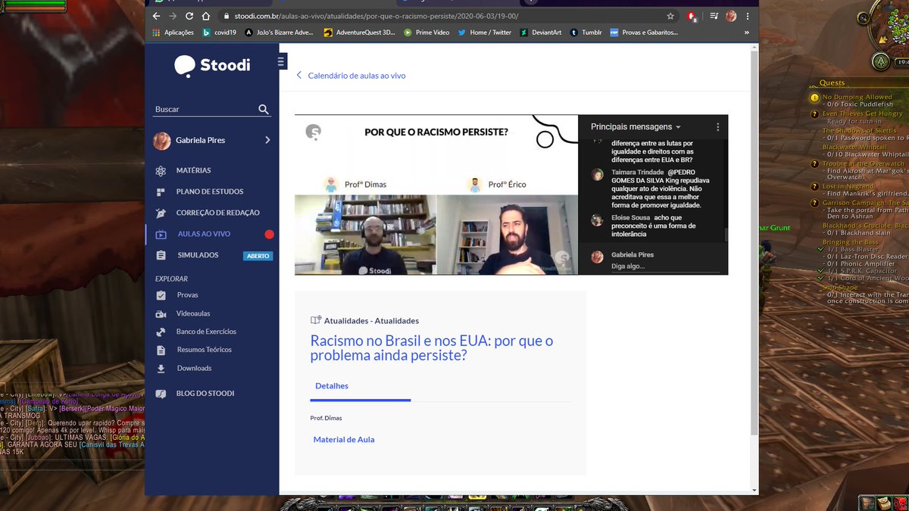909x511 pixels.
Task: Click the red extension icon in toolbar
Action: tap(692, 16)
